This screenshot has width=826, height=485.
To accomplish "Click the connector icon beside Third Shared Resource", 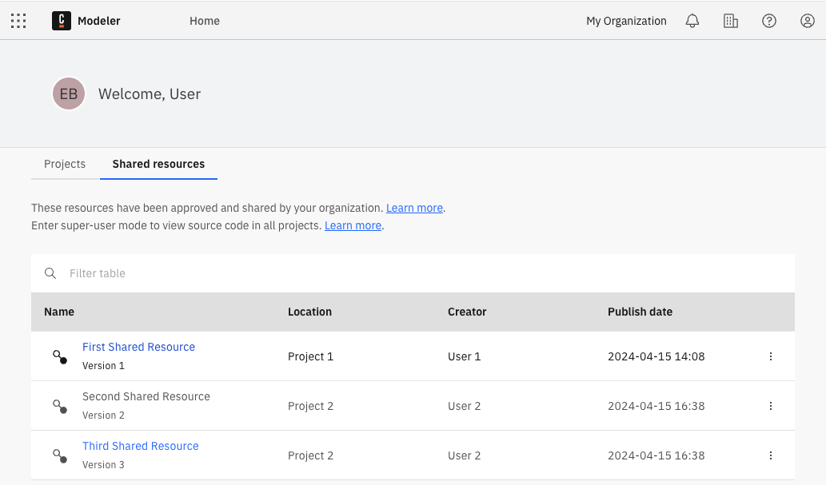I will pyautogui.click(x=59, y=455).
